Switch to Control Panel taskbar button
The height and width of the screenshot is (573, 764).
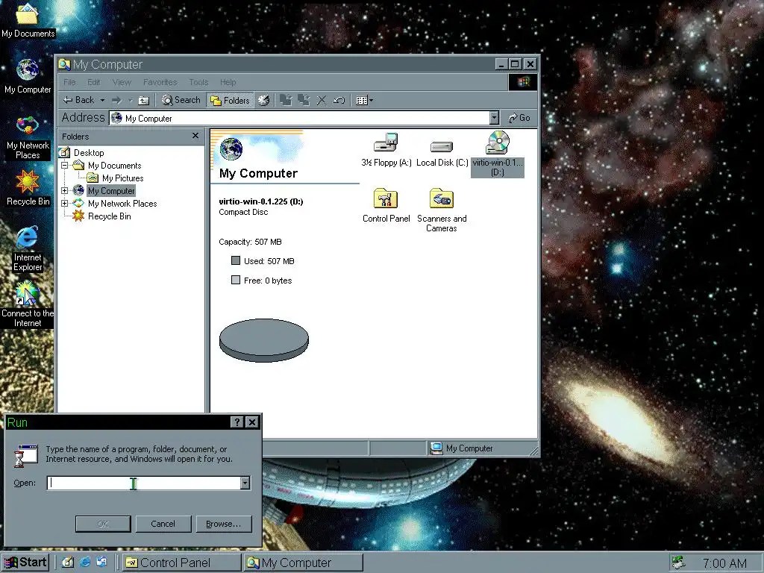click(x=181, y=563)
